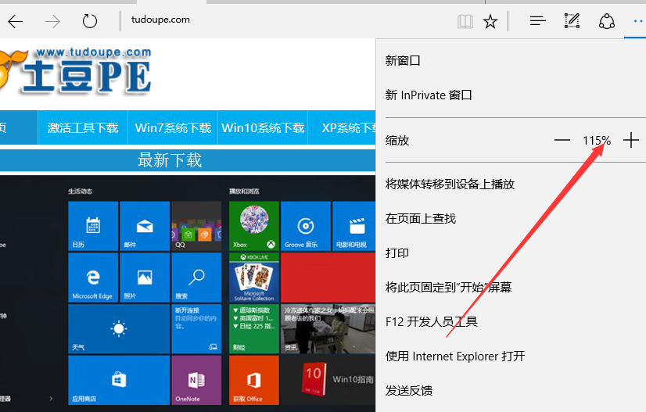
Task: Toggle the More actions ellipsis button
Action: (x=637, y=21)
